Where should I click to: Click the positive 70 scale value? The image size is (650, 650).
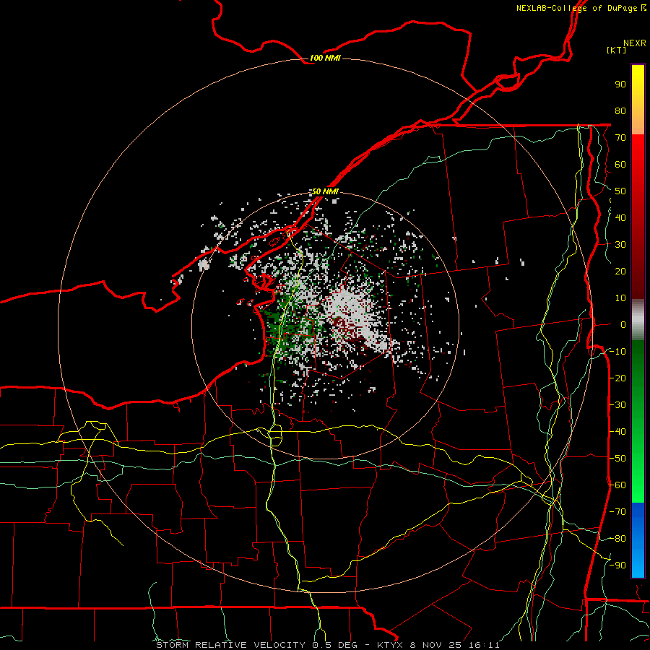pyautogui.click(x=620, y=138)
